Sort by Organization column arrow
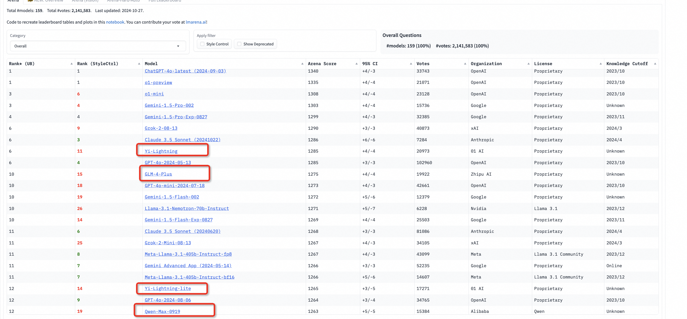The width and height of the screenshot is (687, 319). pyautogui.click(x=528, y=64)
